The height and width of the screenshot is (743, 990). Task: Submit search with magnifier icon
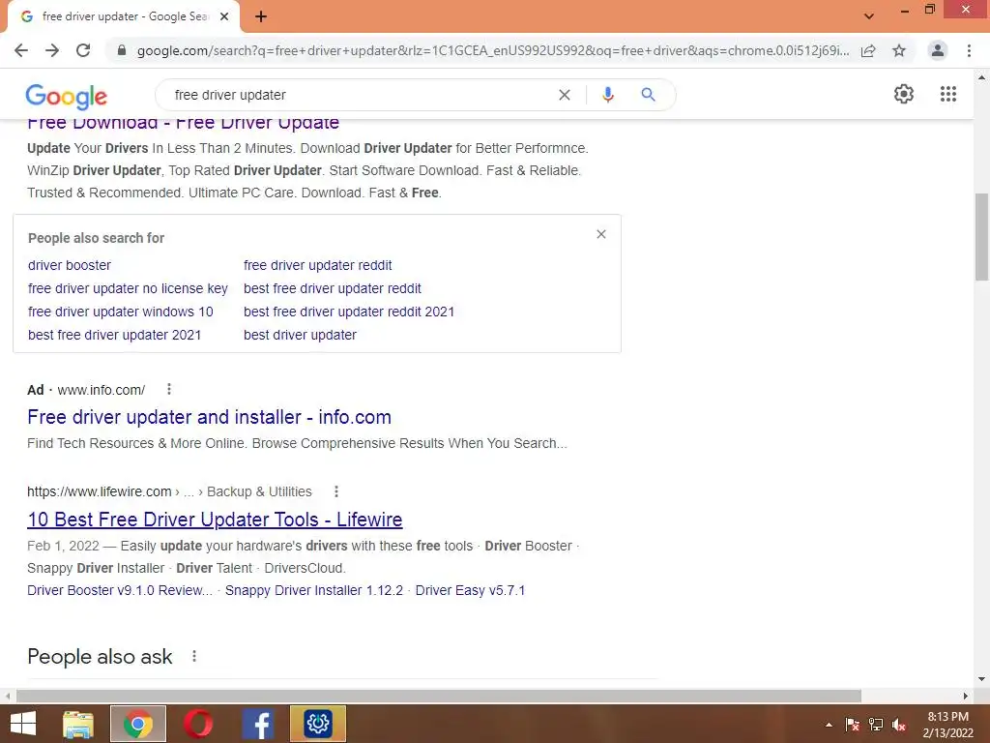click(648, 95)
